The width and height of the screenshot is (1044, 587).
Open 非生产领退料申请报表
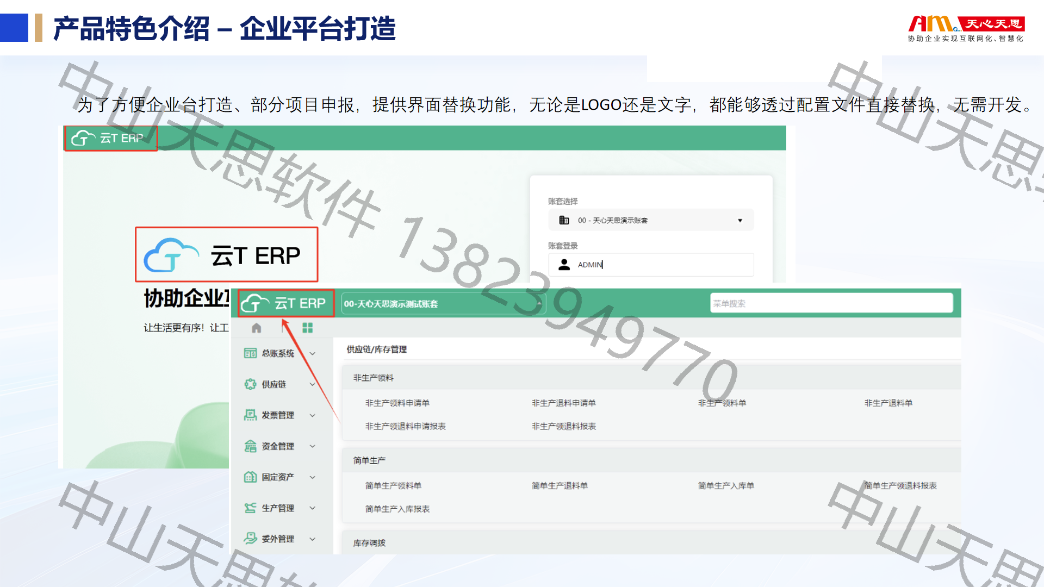pos(406,426)
